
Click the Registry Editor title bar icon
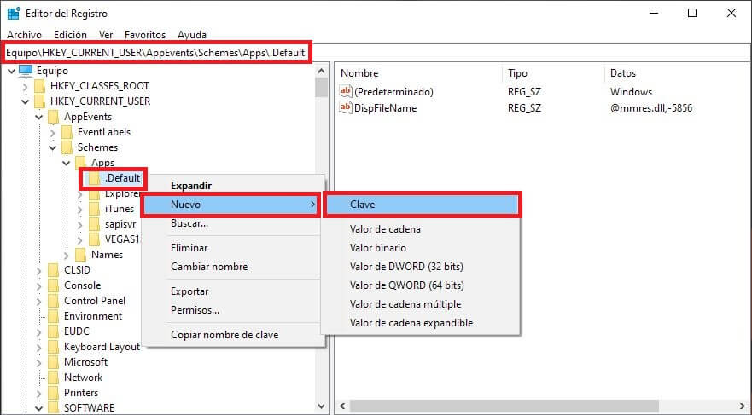click(14, 14)
